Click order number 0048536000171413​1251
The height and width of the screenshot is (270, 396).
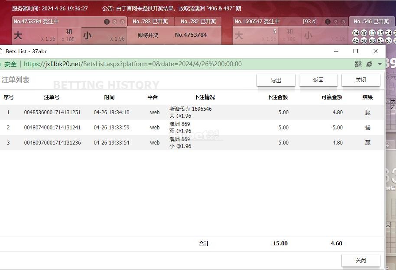(52, 112)
